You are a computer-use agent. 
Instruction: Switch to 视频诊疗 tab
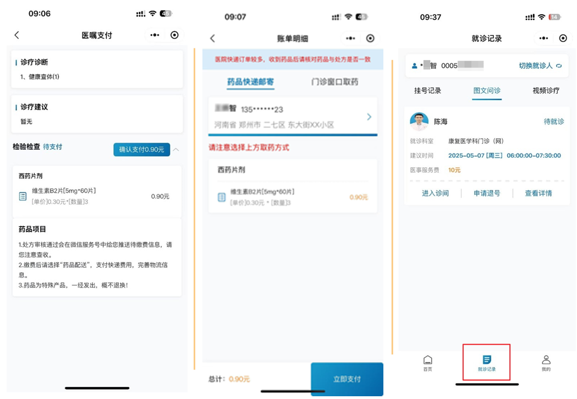point(546,91)
